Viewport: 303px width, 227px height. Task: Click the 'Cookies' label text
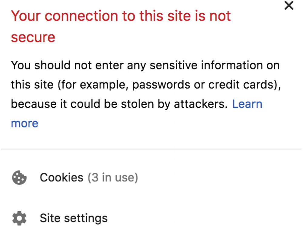point(61,178)
